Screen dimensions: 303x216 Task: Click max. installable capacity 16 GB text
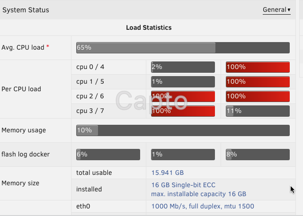199,194
